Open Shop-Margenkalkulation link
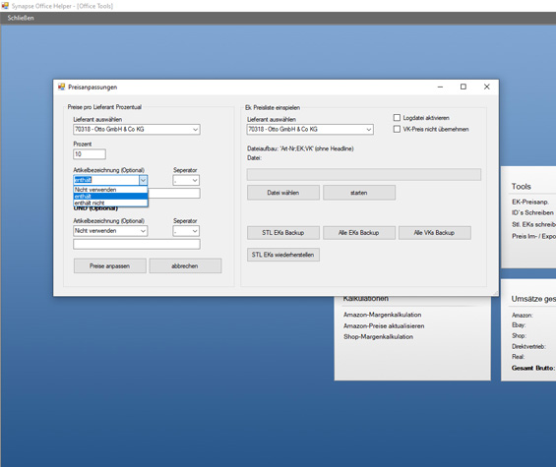The width and height of the screenshot is (556, 467). pos(378,336)
